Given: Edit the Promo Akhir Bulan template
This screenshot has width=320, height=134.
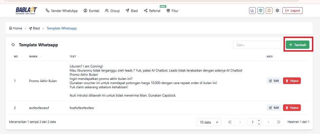Looking at the screenshot, I should tap(274, 81).
